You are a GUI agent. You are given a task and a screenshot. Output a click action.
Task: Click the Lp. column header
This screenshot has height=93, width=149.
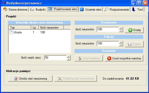pos(35,28)
